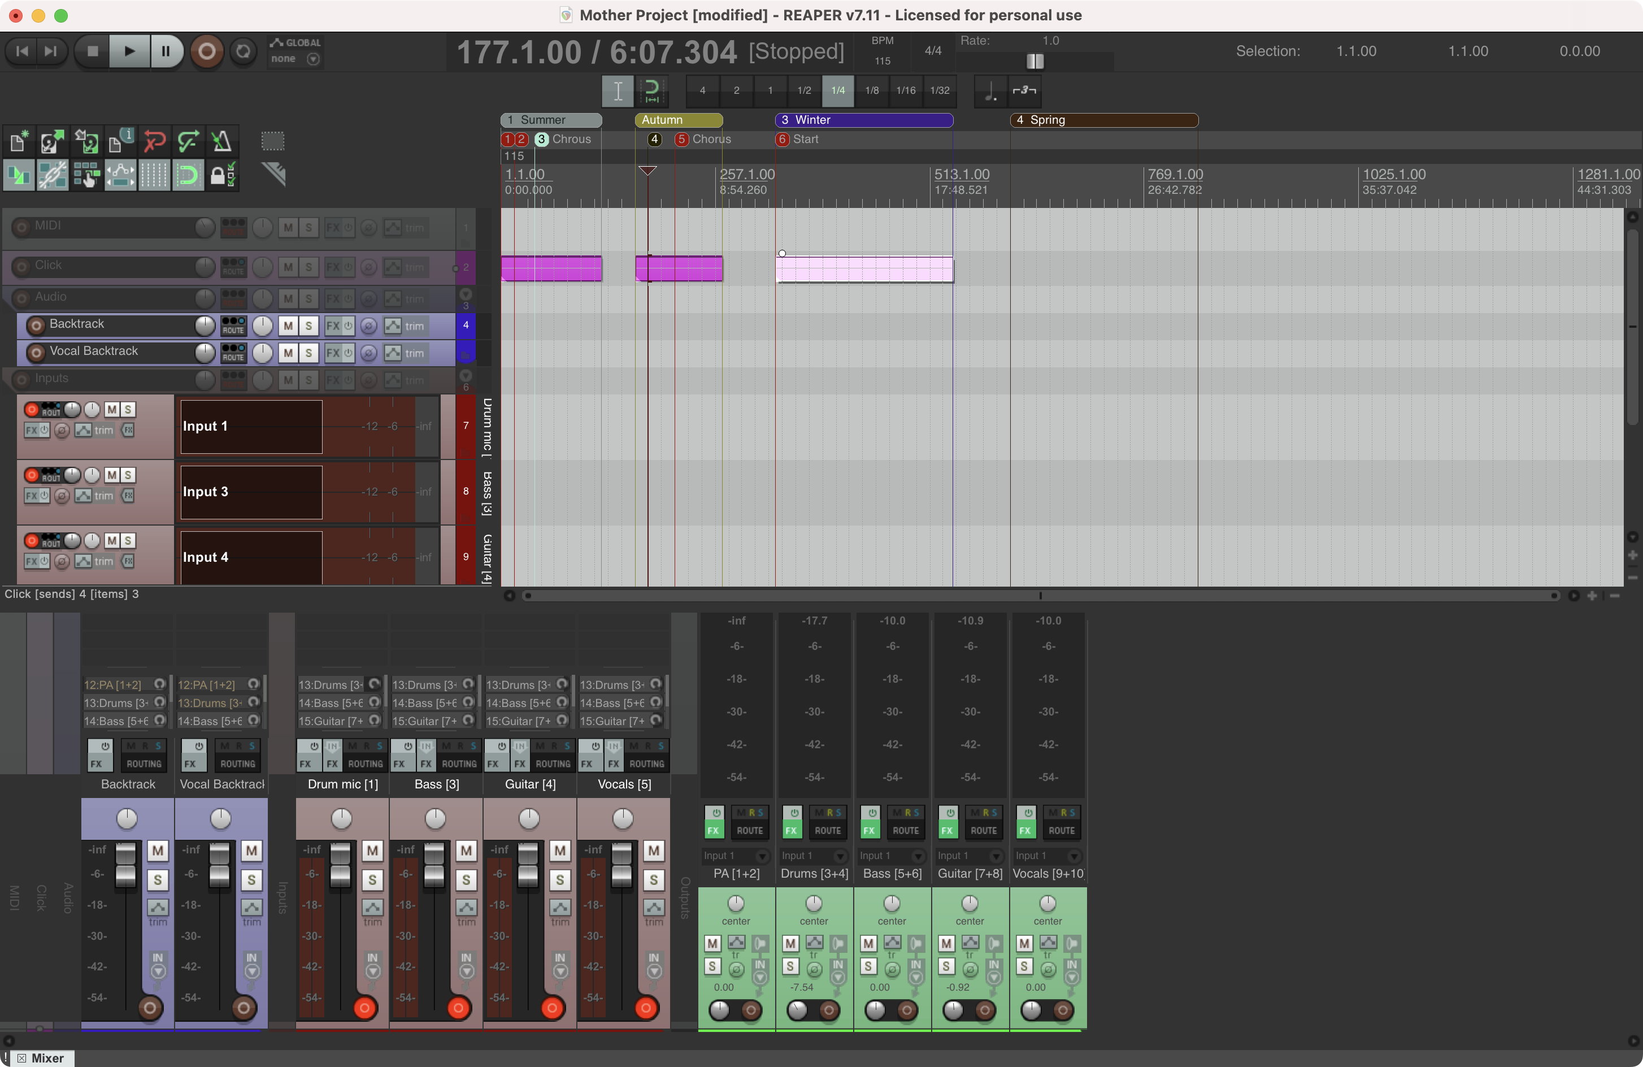Click the playback rate slider handle
This screenshot has width=1643, height=1067.
pos(1035,62)
